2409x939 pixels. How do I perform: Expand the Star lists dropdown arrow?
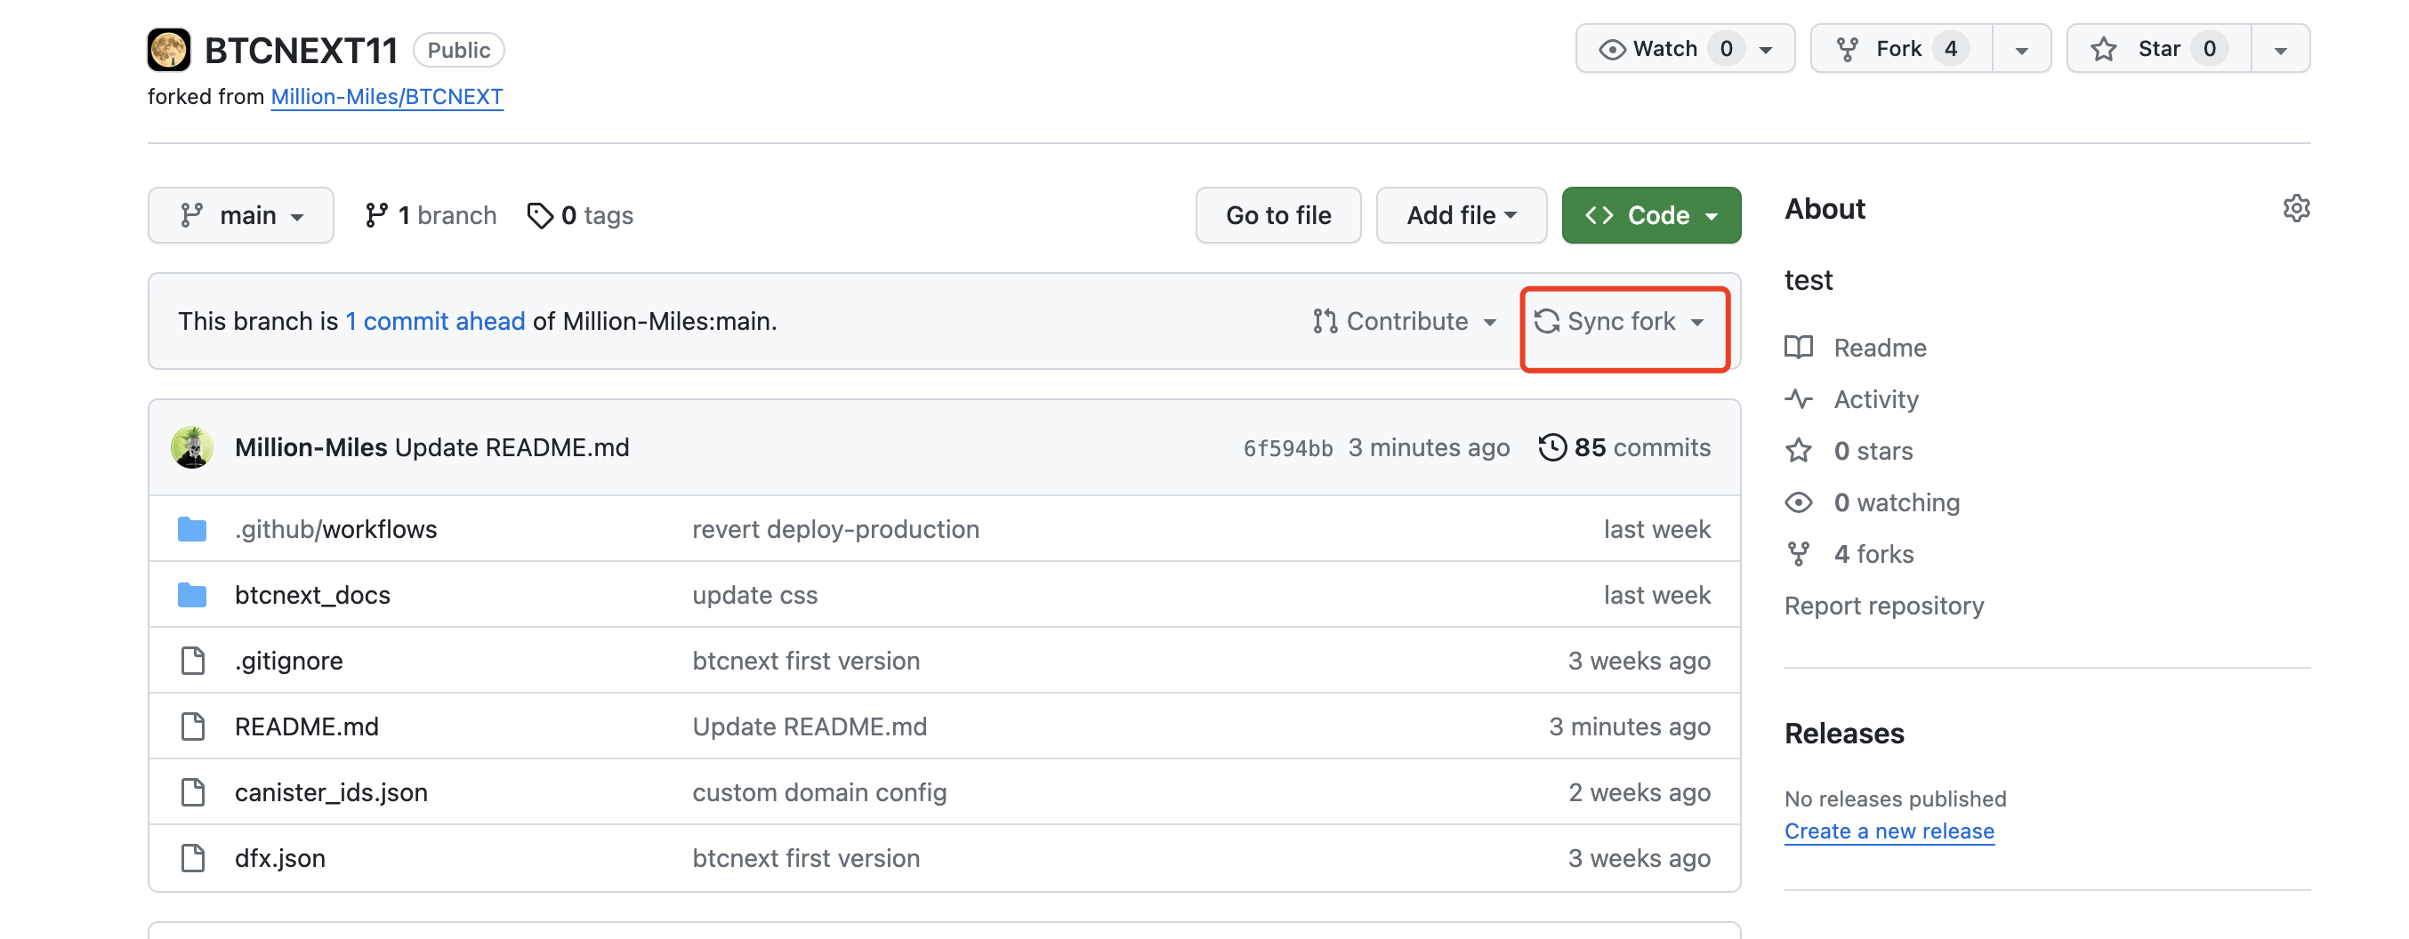tap(2281, 50)
